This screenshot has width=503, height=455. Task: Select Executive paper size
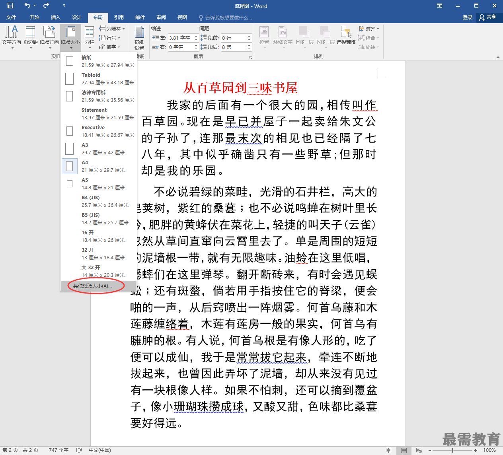(x=99, y=131)
